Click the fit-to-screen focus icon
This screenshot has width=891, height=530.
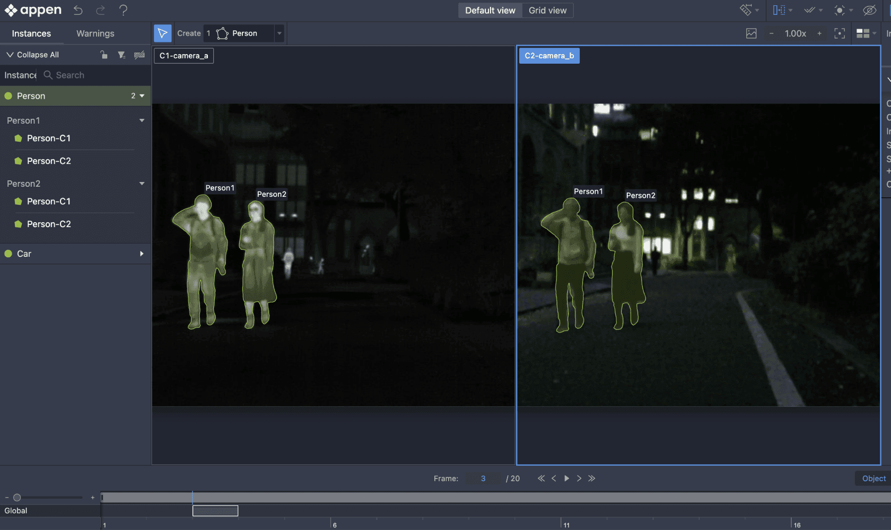[x=839, y=33]
